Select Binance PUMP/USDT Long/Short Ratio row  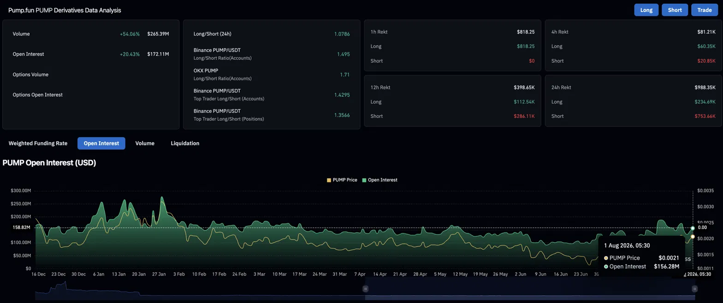(x=272, y=54)
